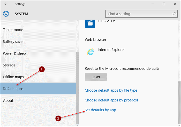This screenshot has width=181, height=127.
Task: Focus the Find a setting field
Action: click(141, 14)
